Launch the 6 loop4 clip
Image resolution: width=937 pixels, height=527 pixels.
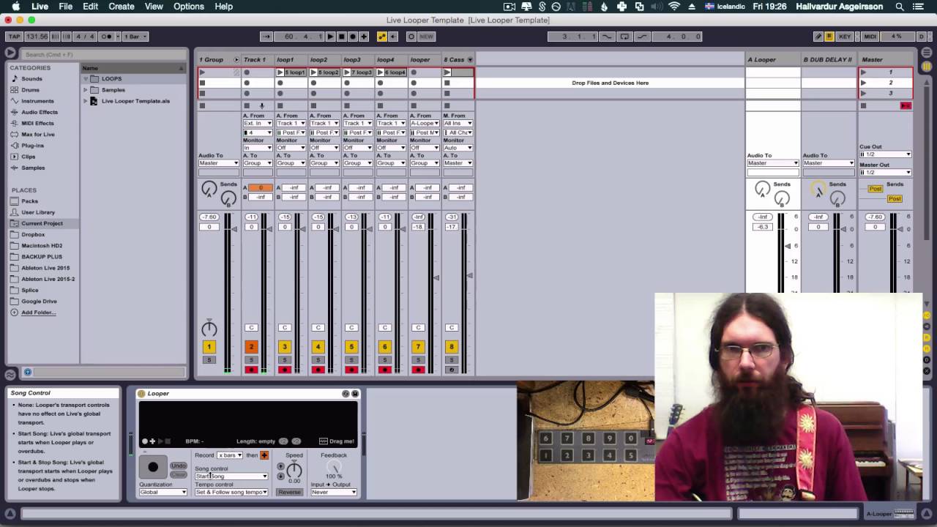click(x=380, y=72)
